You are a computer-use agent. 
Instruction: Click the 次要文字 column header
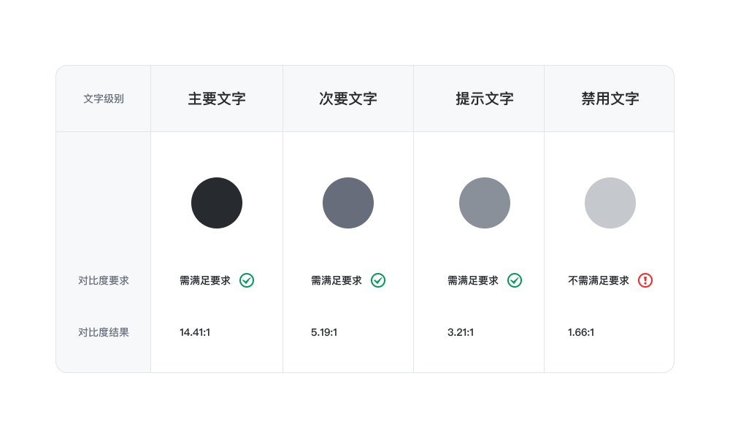[x=348, y=99]
